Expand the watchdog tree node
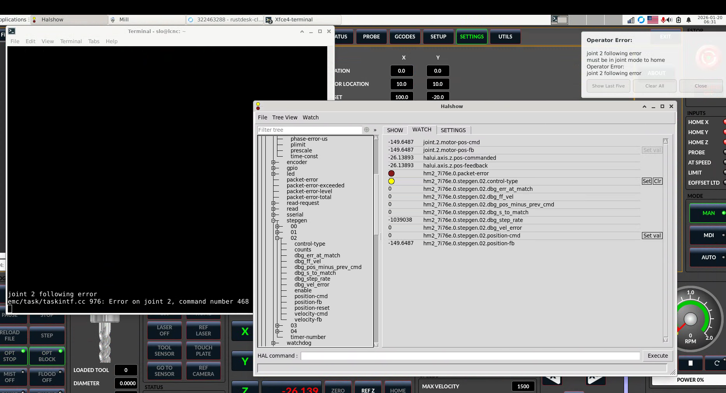Image resolution: width=726 pixels, height=393 pixels. [274, 343]
